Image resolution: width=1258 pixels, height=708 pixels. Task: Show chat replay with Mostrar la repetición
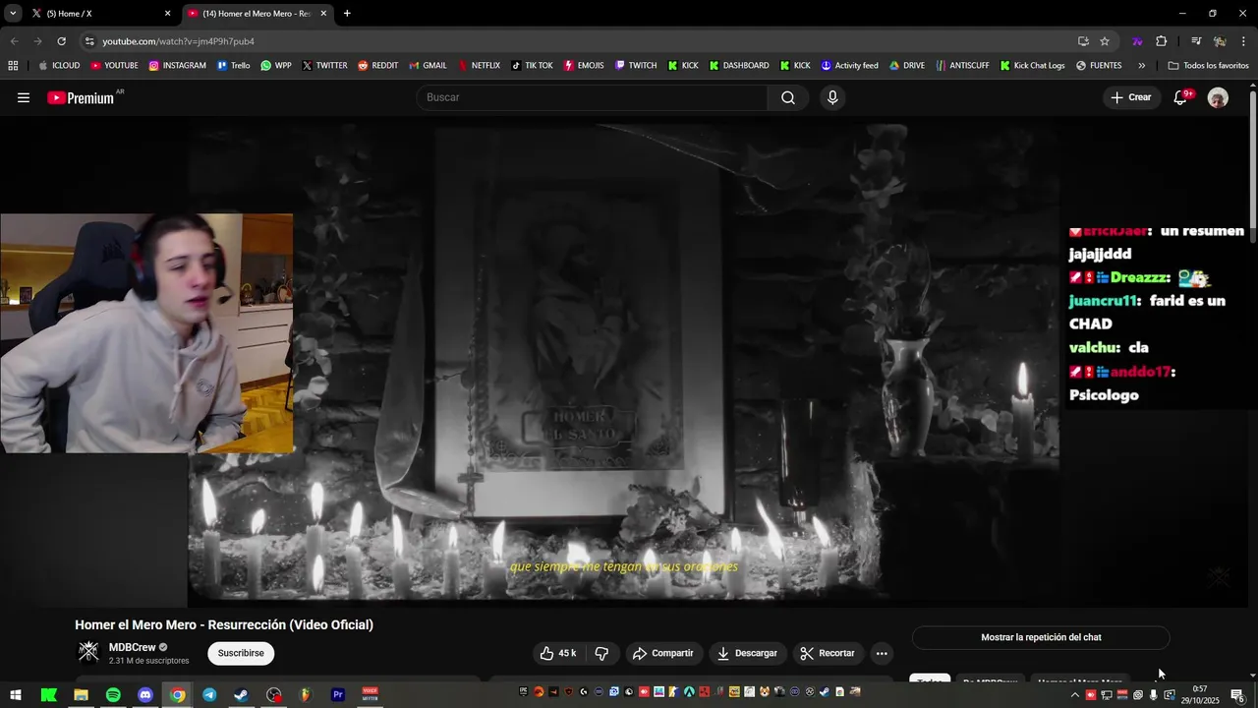(1041, 637)
